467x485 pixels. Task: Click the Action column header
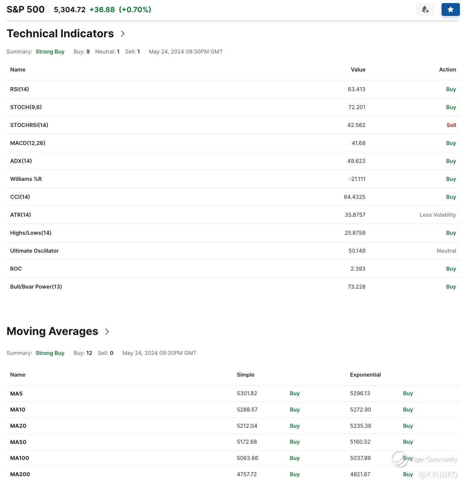coord(447,69)
